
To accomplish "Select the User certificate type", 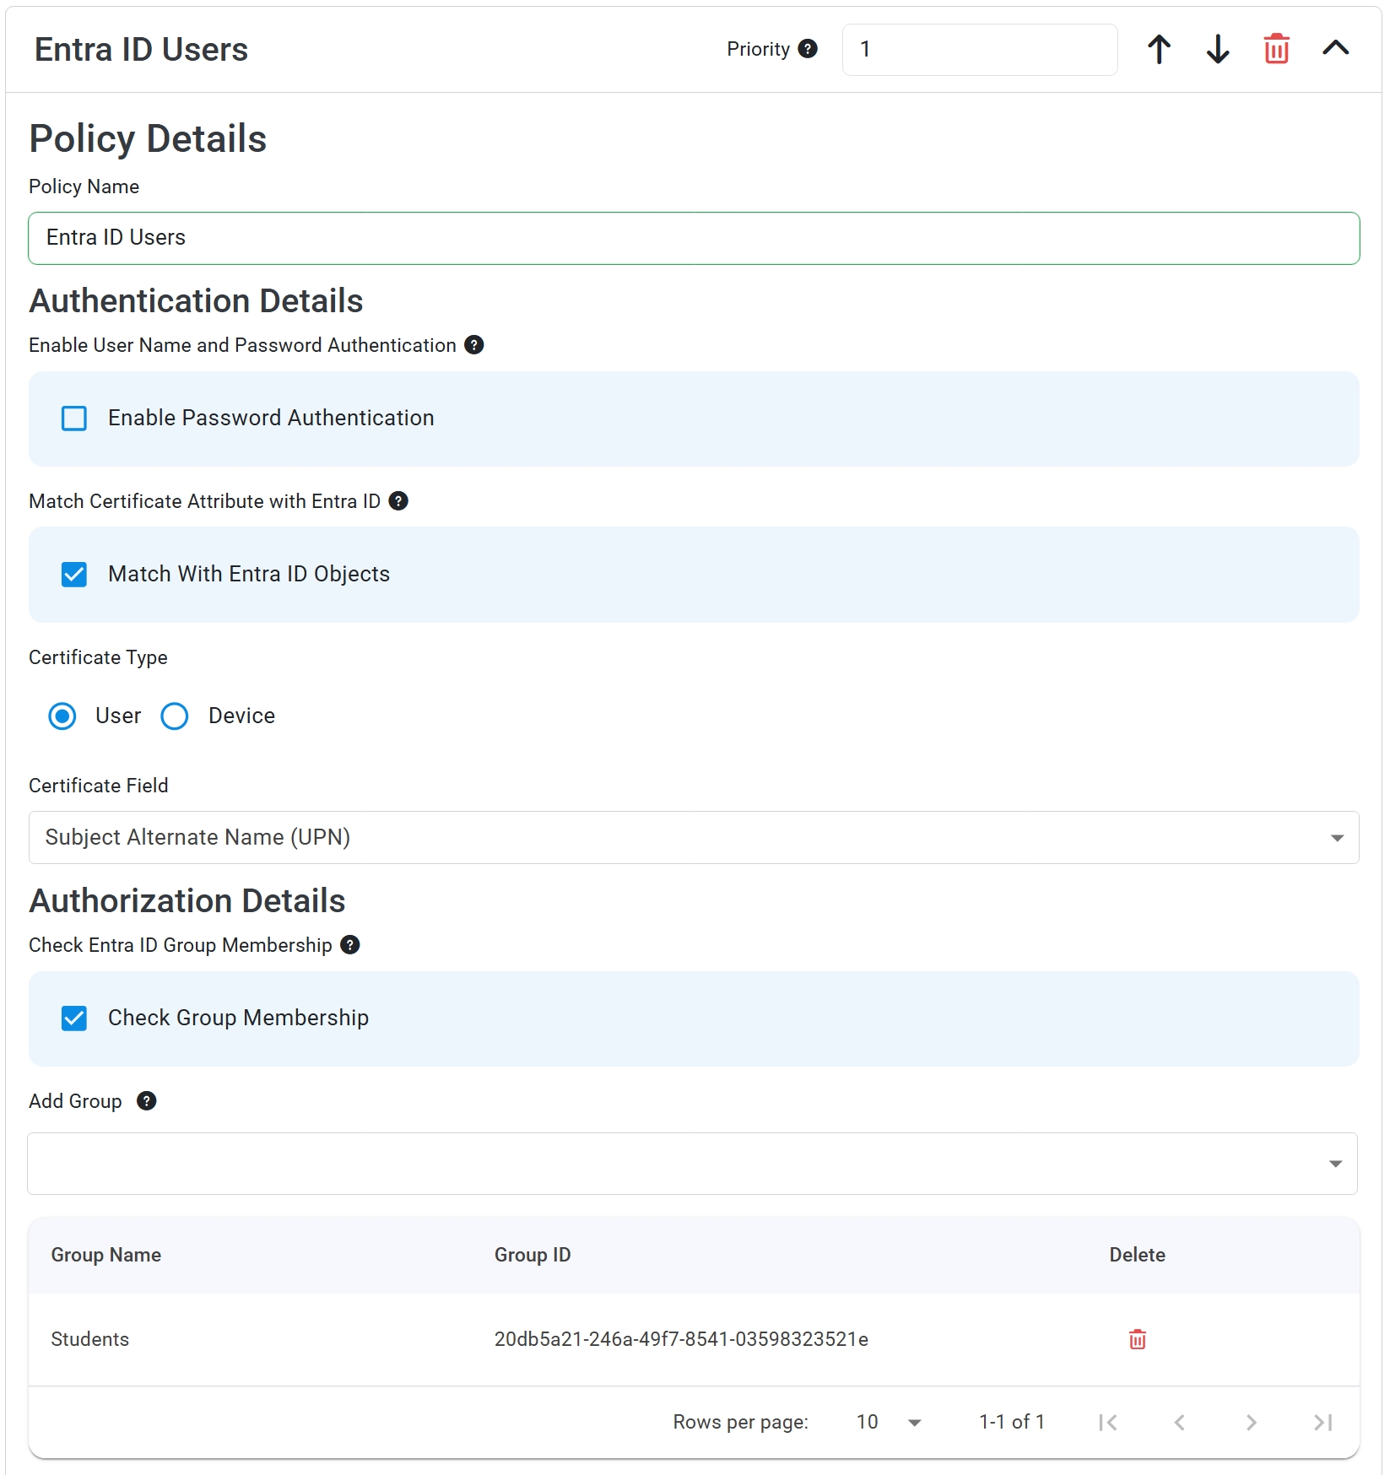I will (x=62, y=716).
